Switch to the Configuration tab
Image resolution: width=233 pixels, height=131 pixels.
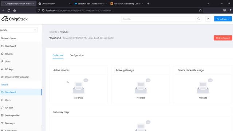[76, 55]
